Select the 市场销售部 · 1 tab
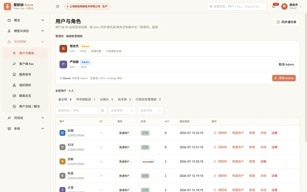 (x=86, y=99)
